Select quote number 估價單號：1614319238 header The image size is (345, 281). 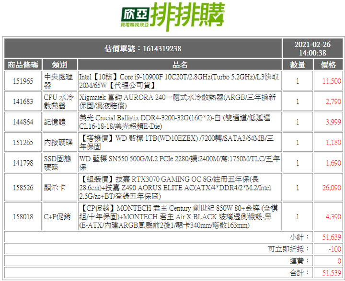tap(143, 48)
